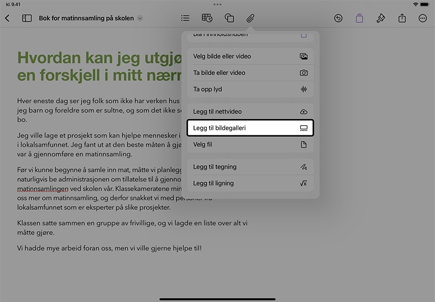Tap the home indicator bar
435x302 pixels.
217,299
